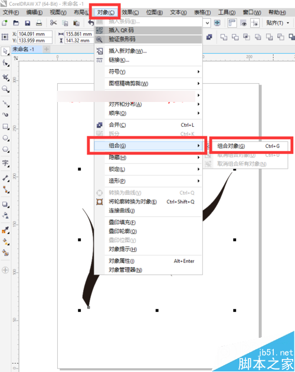Open the 对象(C) menu
The width and height of the screenshot is (295, 372).
click(x=106, y=12)
